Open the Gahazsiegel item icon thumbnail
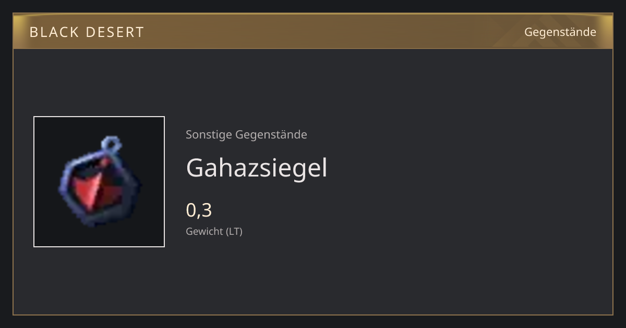Image resolution: width=626 pixels, height=328 pixels. (99, 182)
